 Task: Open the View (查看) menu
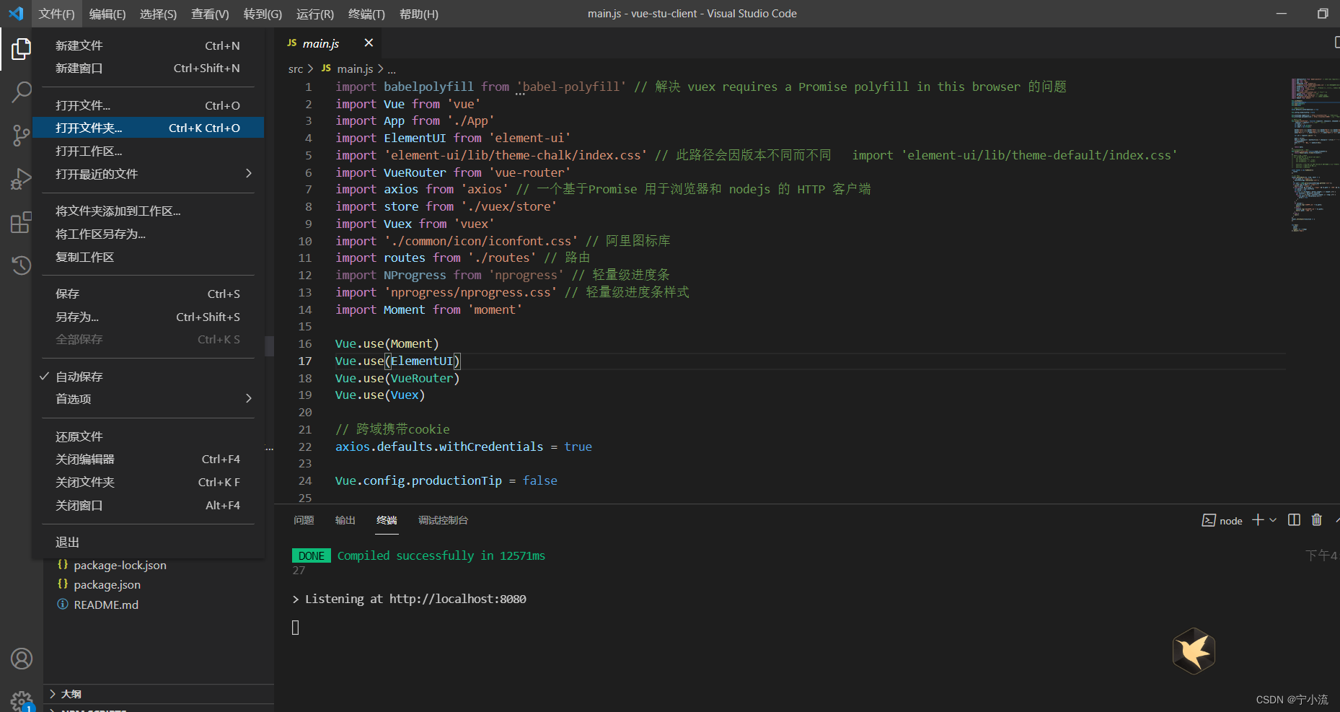click(210, 14)
